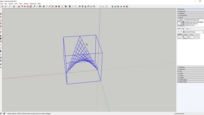Switch to Left view
The image size is (204, 115).
click(94, 6)
